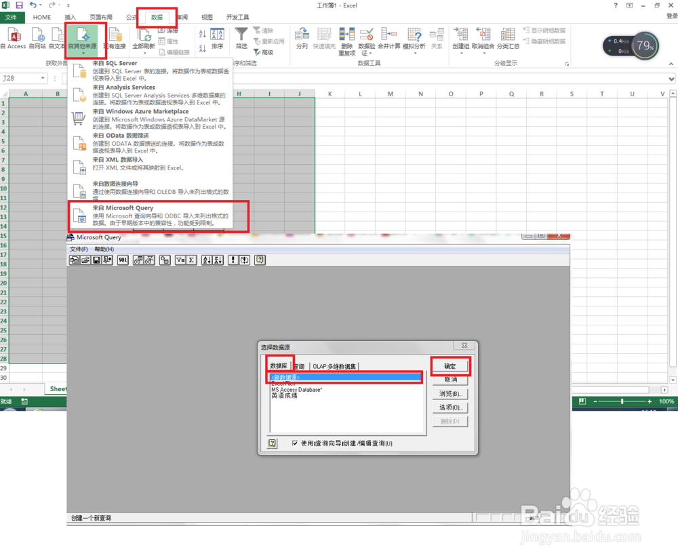Screen dimensions: 678x560
Task: Click Help icon in Microsoft Query toolbar
Action: coord(260,260)
